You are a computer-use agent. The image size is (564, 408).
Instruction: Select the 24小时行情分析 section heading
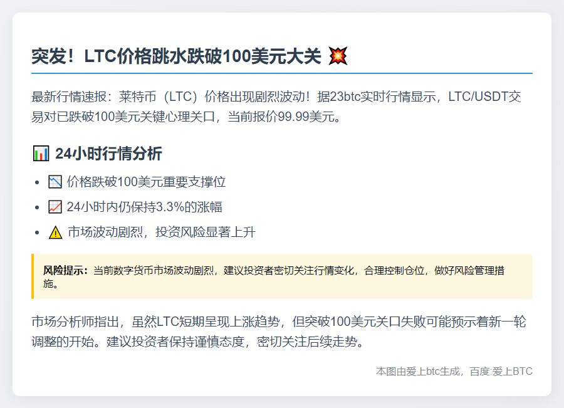(108, 154)
